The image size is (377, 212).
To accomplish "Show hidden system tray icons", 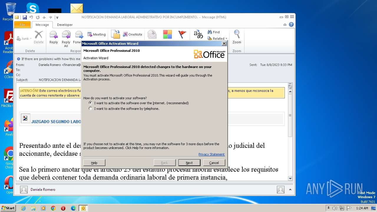I will [x=329, y=208].
